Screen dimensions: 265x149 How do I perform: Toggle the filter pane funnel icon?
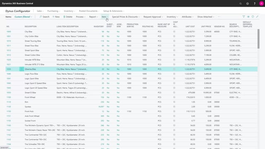click(244, 17)
